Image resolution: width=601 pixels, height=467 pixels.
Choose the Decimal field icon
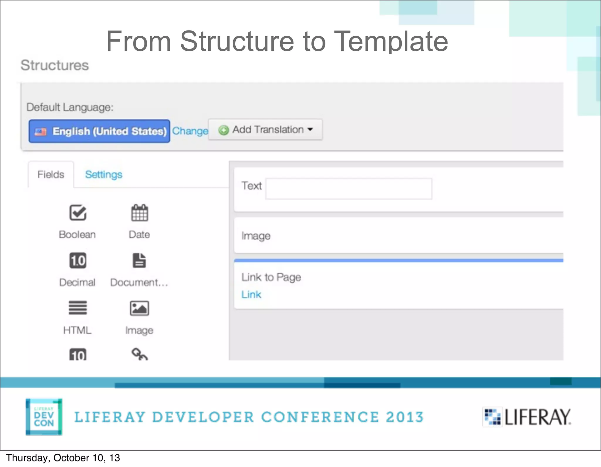pyautogui.click(x=78, y=260)
